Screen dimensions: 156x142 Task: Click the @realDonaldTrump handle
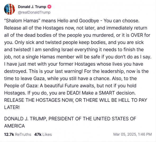(x=34, y=12)
